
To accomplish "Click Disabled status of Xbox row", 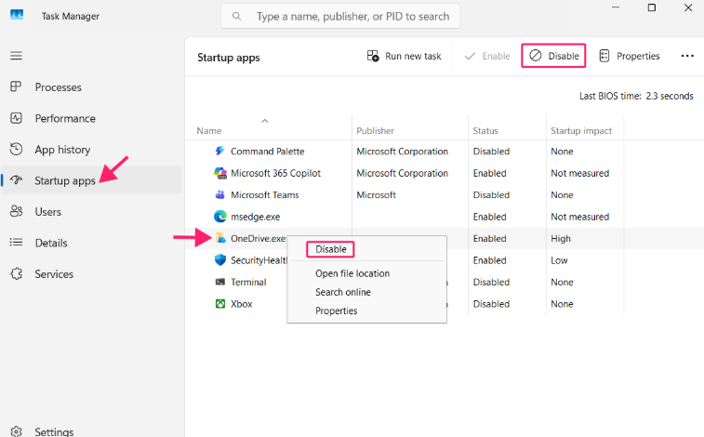I will click(491, 304).
